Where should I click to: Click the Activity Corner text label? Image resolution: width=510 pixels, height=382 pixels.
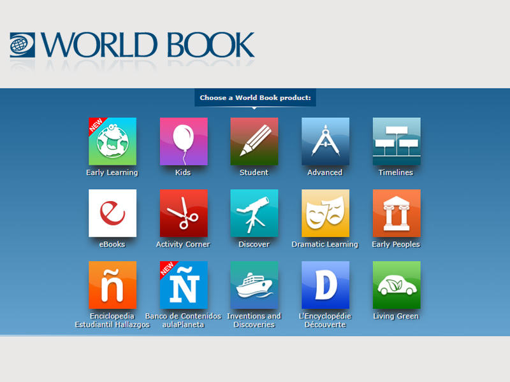click(183, 244)
